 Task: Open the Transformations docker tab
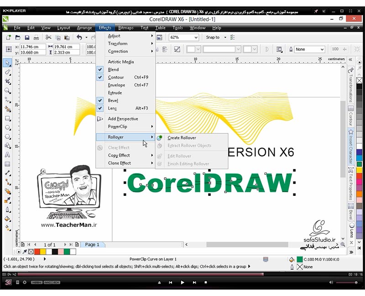click(x=351, y=86)
